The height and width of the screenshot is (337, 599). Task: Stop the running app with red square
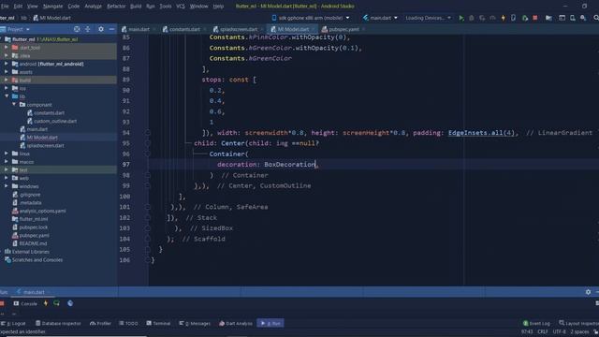coord(535,18)
